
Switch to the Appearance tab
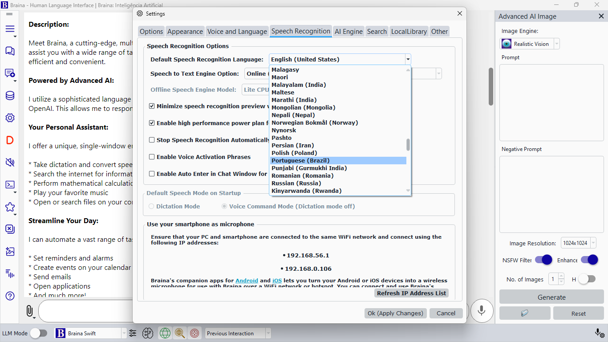coord(185,31)
